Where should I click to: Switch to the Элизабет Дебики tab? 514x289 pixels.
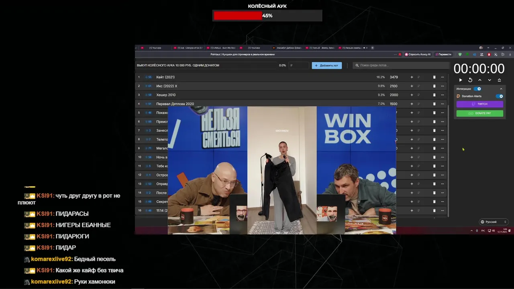click(x=288, y=48)
